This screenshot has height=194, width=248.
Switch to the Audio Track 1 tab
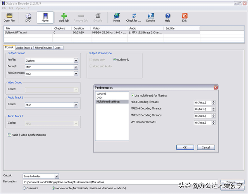(x=24, y=48)
